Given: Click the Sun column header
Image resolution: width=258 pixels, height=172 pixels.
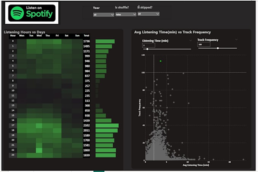Looking at the screenshot, I should pos(77,36).
